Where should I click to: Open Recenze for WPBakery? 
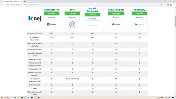click(x=139, y=17)
